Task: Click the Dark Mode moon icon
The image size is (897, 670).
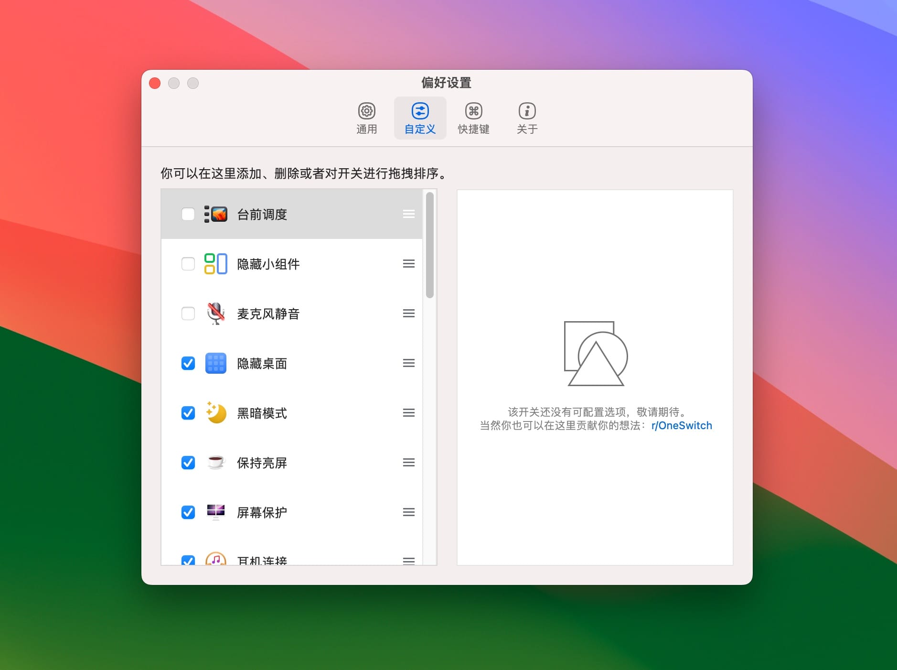Action: pos(215,413)
